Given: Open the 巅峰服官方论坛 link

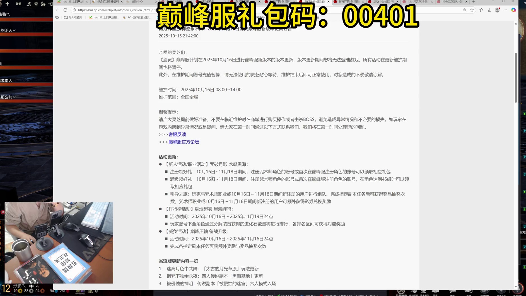Looking at the screenshot, I should pos(184,142).
